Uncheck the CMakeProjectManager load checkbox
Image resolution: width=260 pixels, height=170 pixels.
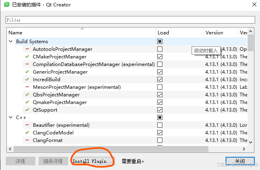point(160,57)
